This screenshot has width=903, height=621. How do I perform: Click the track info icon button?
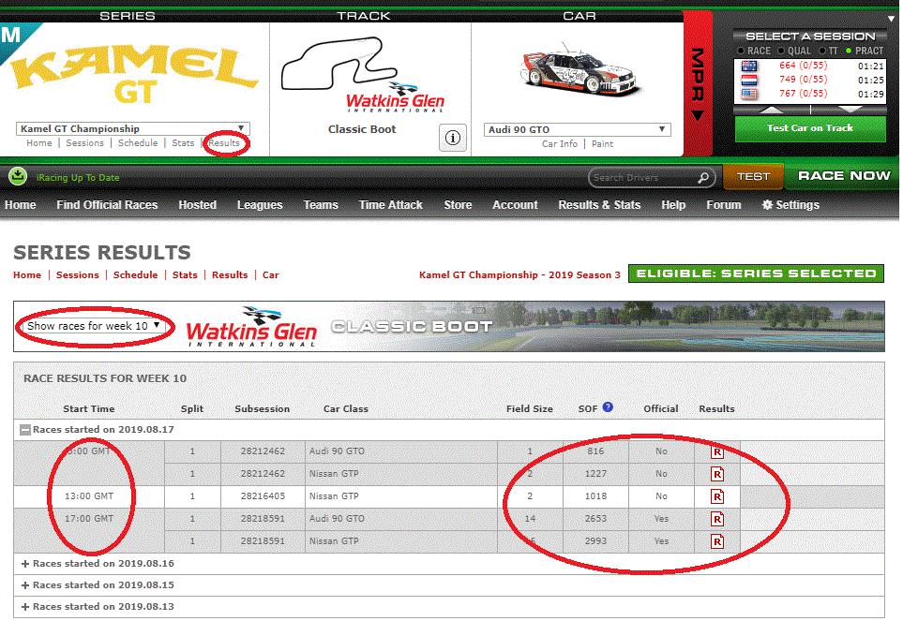click(453, 138)
